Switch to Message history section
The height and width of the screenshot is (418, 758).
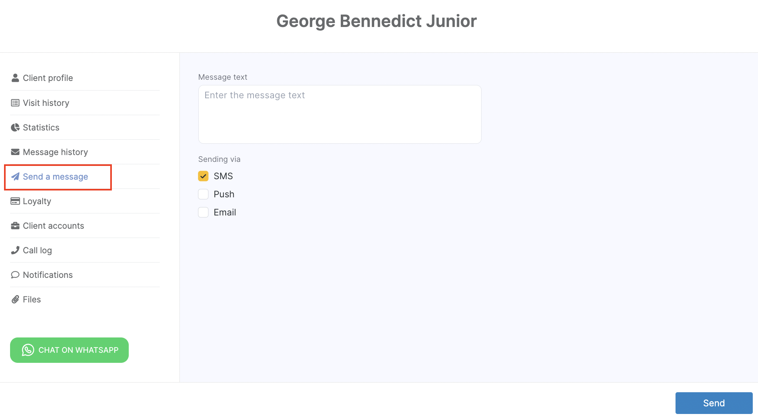(55, 152)
